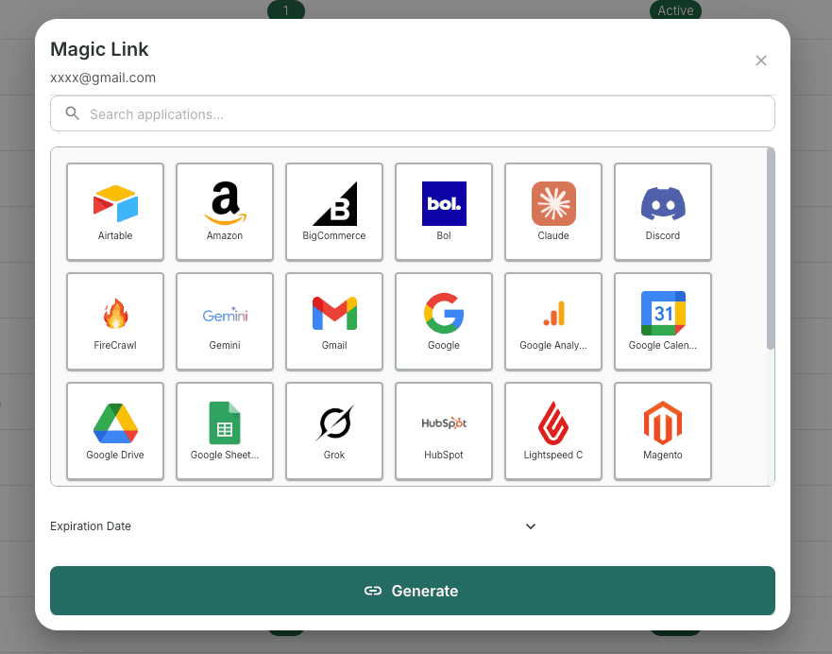
Task: Select the Discord integration
Action: pyautogui.click(x=662, y=211)
